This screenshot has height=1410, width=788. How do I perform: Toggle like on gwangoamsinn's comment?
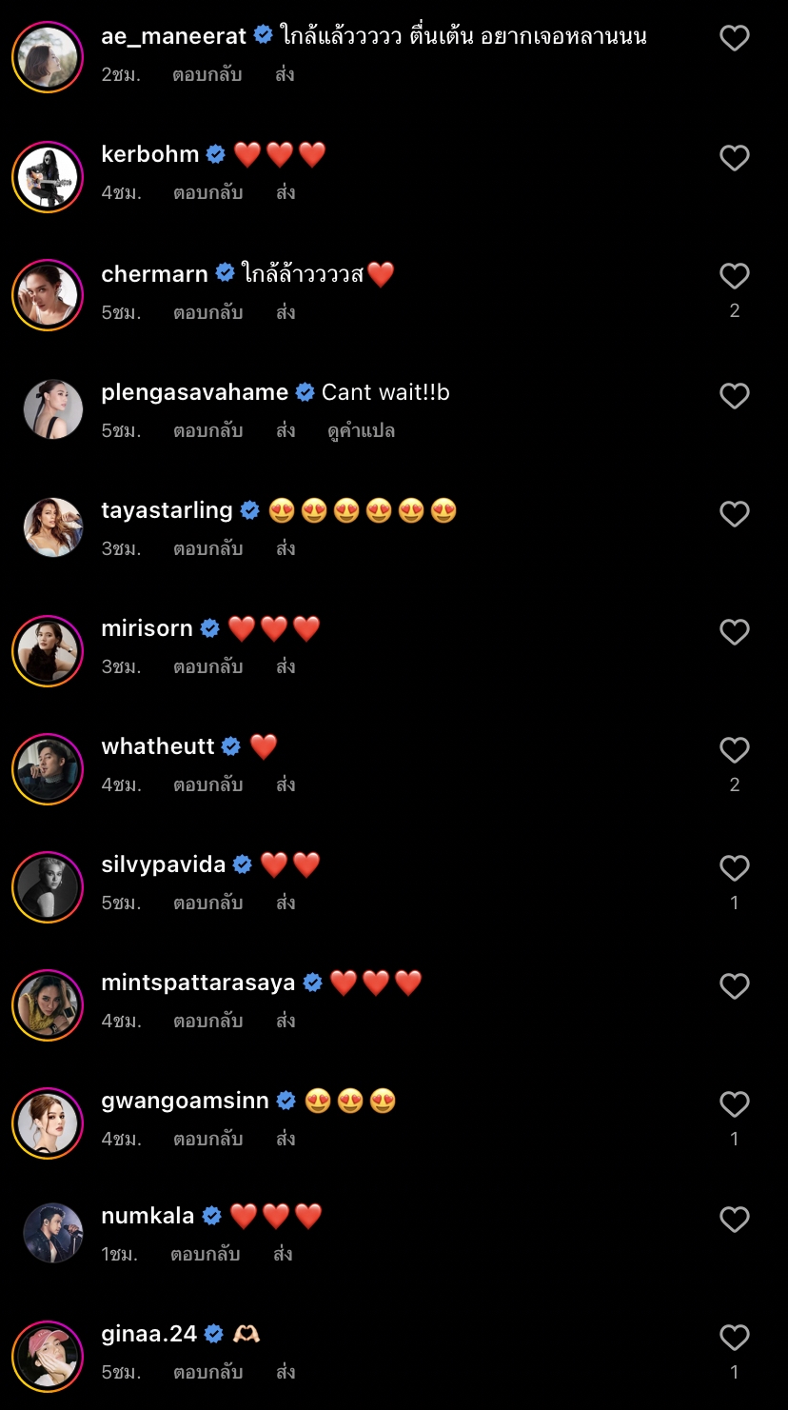[734, 1104]
